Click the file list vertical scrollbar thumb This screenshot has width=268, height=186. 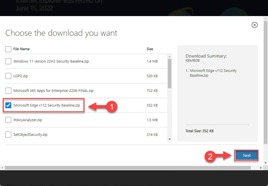tap(169, 74)
